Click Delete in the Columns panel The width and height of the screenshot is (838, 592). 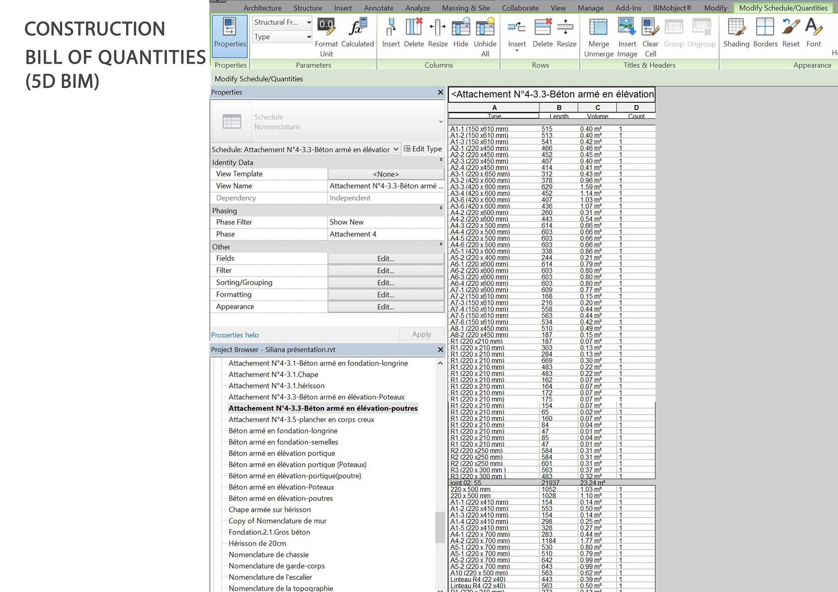[x=414, y=32]
